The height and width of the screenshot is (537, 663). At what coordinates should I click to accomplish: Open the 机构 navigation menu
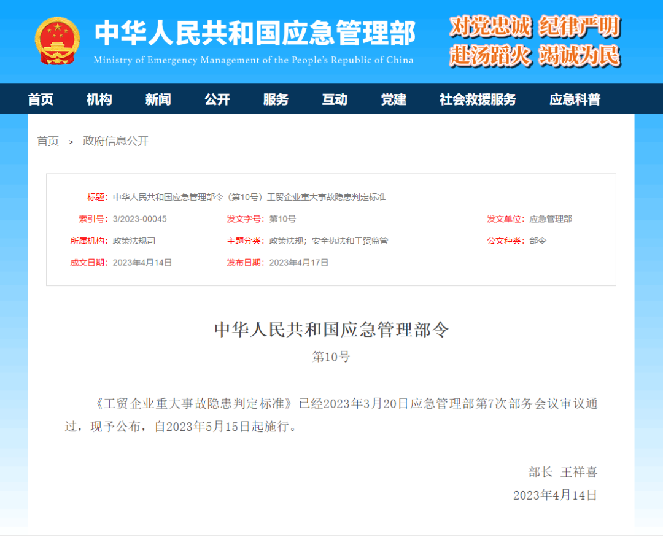coord(99,99)
